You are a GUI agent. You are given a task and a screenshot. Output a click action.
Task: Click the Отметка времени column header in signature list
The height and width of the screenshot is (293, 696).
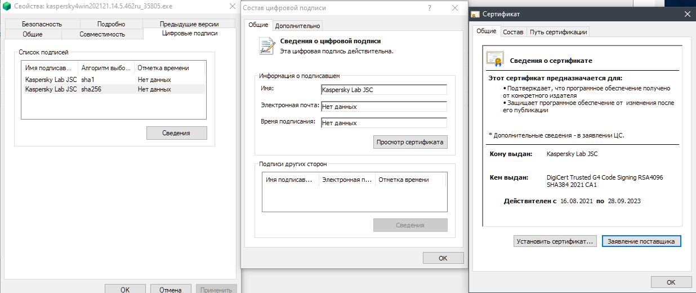point(163,68)
